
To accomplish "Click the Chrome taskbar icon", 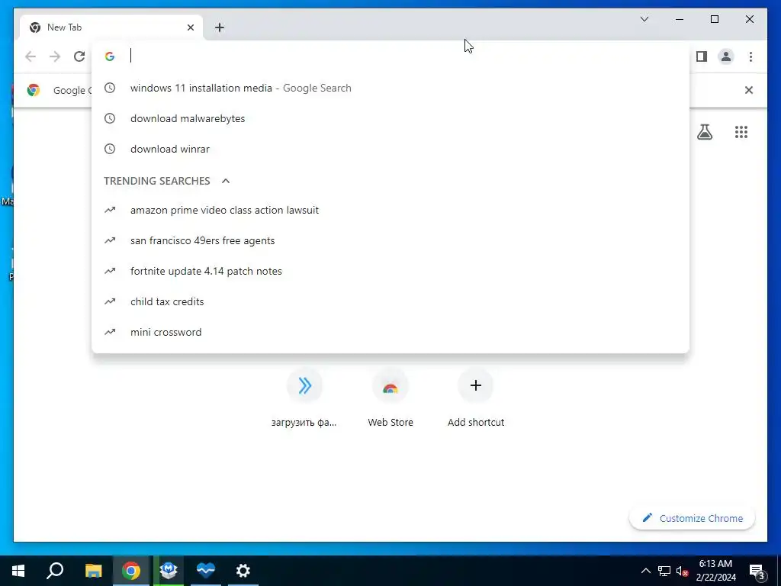I will pyautogui.click(x=131, y=571).
